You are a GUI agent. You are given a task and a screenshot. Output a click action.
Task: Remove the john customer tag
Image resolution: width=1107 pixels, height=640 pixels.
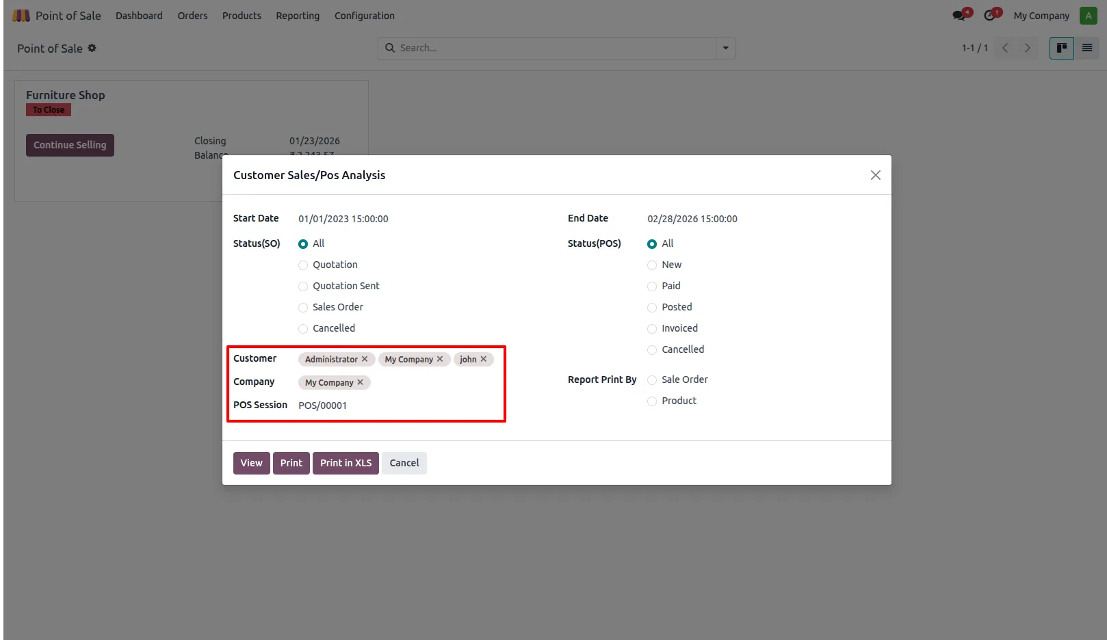click(484, 359)
